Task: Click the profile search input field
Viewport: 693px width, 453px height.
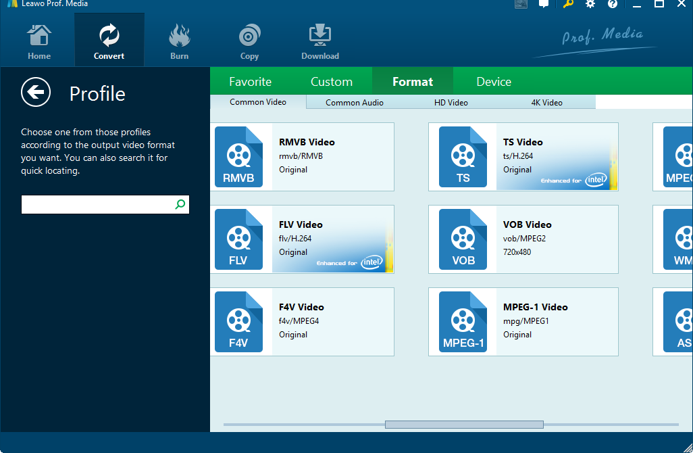Action: 97,204
